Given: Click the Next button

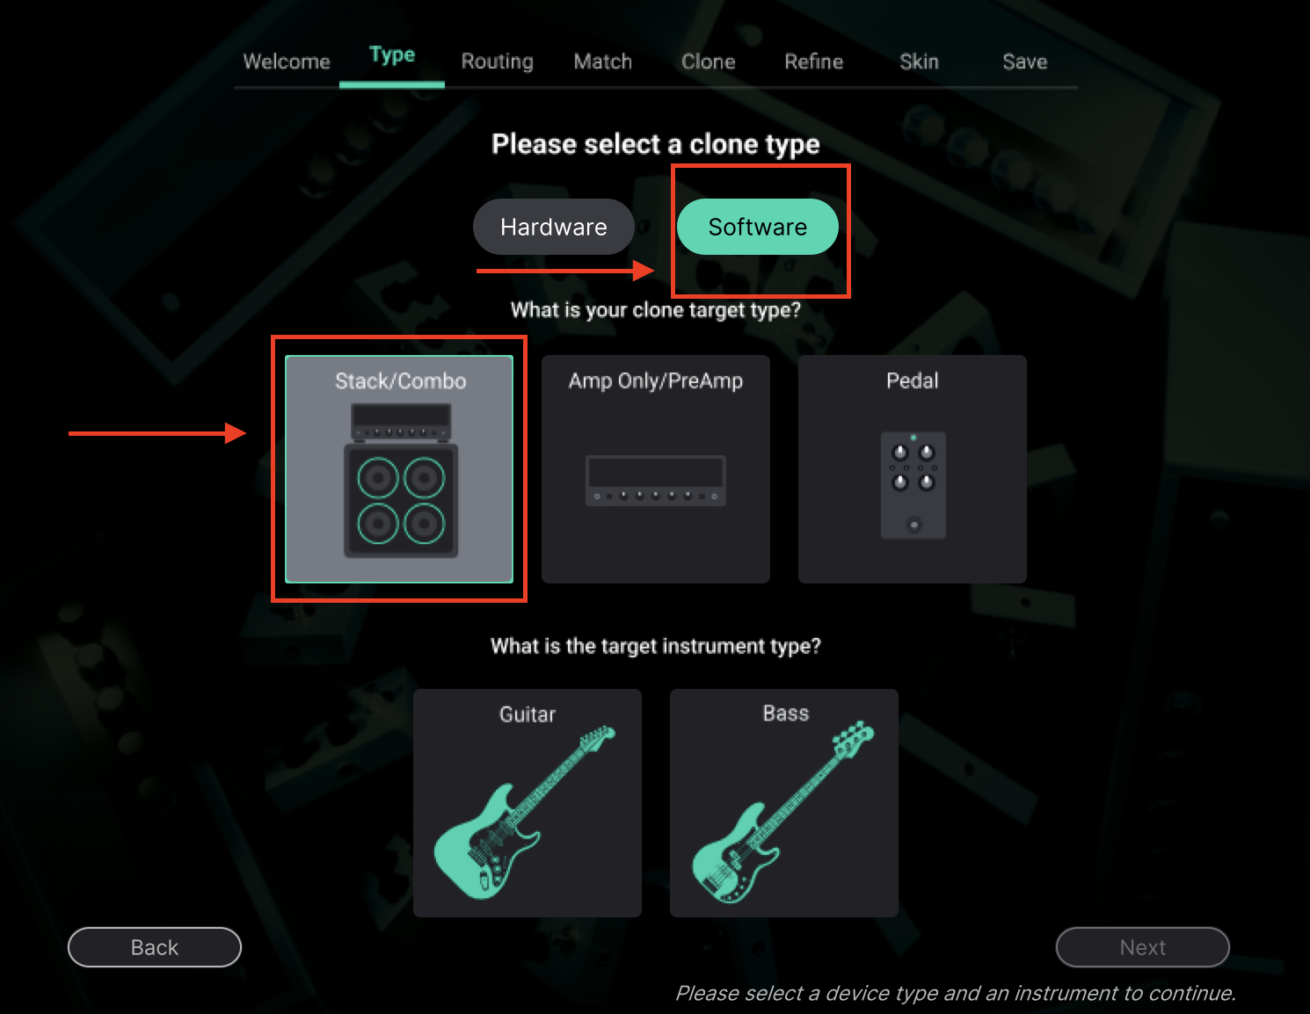Looking at the screenshot, I should pos(1143,947).
